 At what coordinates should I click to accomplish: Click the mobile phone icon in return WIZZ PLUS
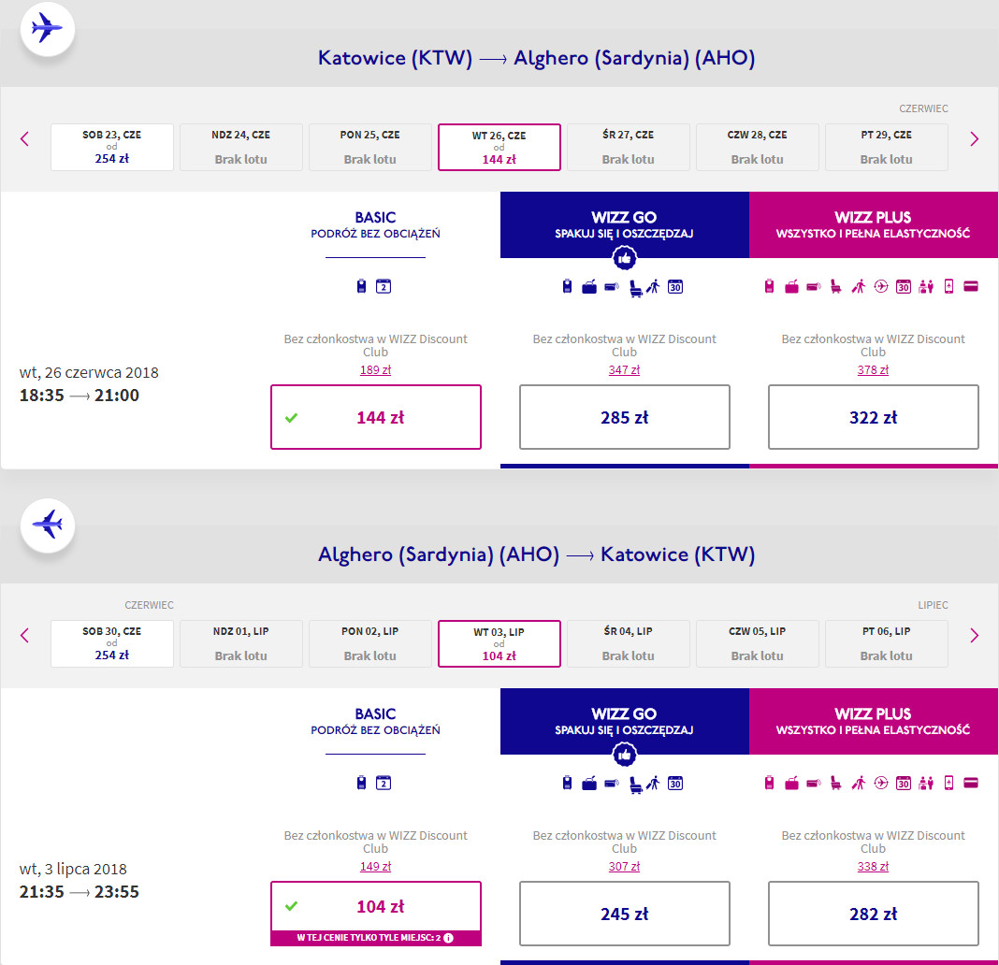click(948, 784)
